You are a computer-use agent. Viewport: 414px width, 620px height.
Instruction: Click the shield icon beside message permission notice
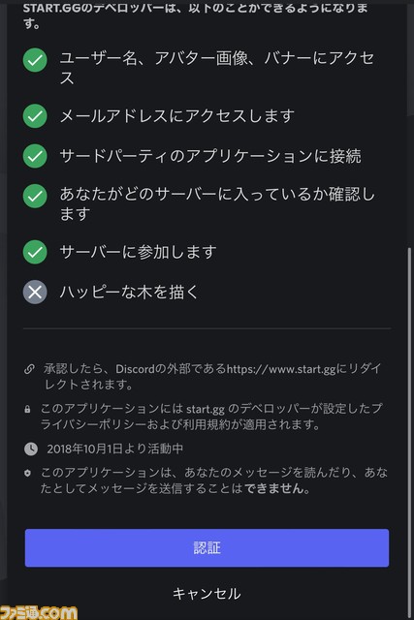point(27,473)
